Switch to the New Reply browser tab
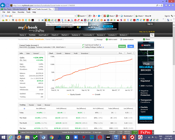The image size is (175, 140). 14,9
